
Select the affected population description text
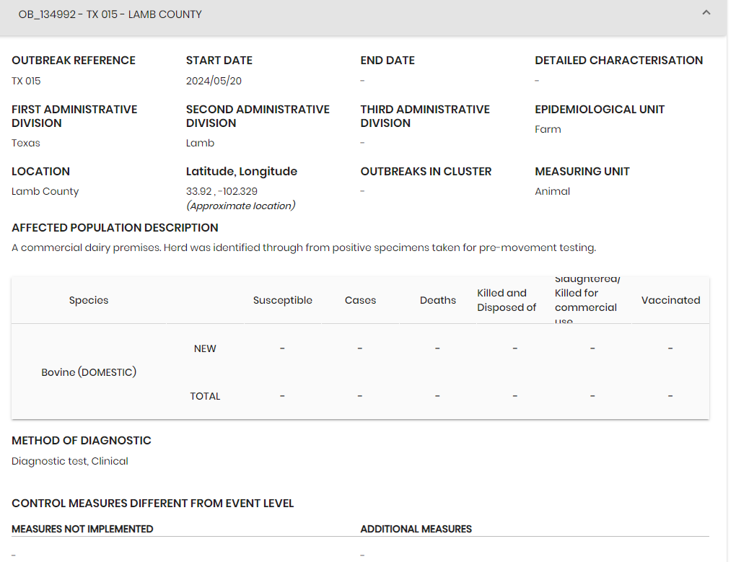coord(304,247)
